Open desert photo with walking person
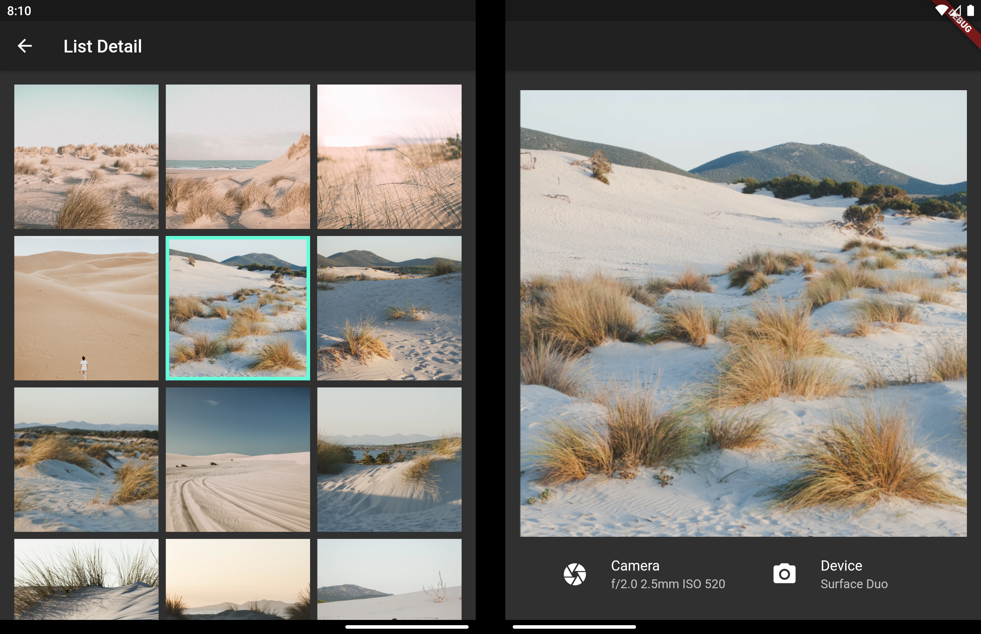The image size is (981, 634). [86, 308]
